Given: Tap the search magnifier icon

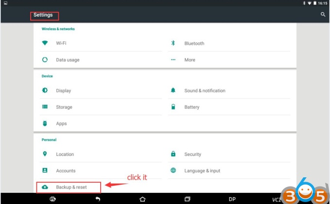Looking at the screenshot, I should [x=323, y=15].
